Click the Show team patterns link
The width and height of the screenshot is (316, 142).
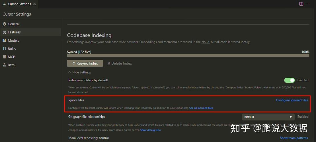(x=294, y=138)
